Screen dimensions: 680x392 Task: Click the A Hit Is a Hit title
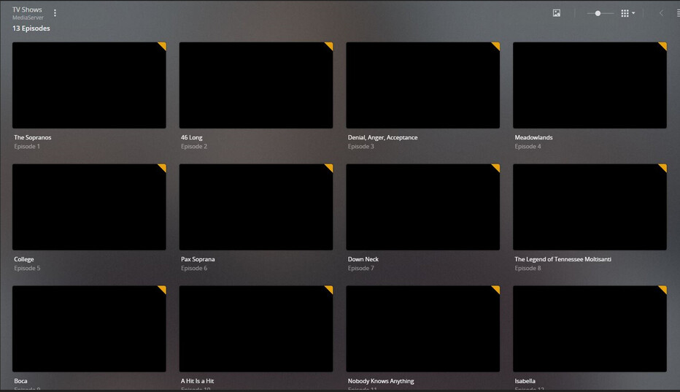pyautogui.click(x=197, y=381)
